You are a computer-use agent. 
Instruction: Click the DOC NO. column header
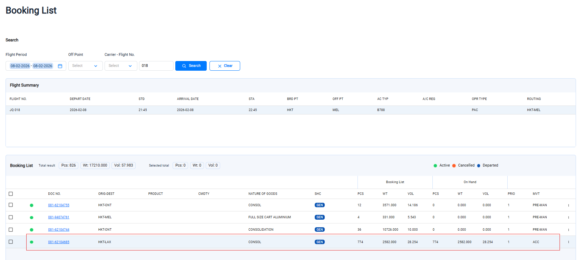[x=54, y=194]
